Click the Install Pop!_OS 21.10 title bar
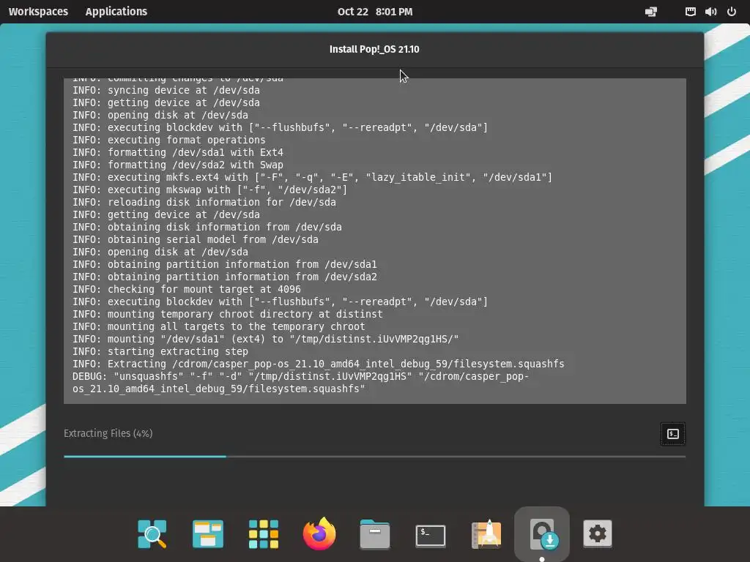Viewport: 750px width, 562px height. click(x=374, y=49)
